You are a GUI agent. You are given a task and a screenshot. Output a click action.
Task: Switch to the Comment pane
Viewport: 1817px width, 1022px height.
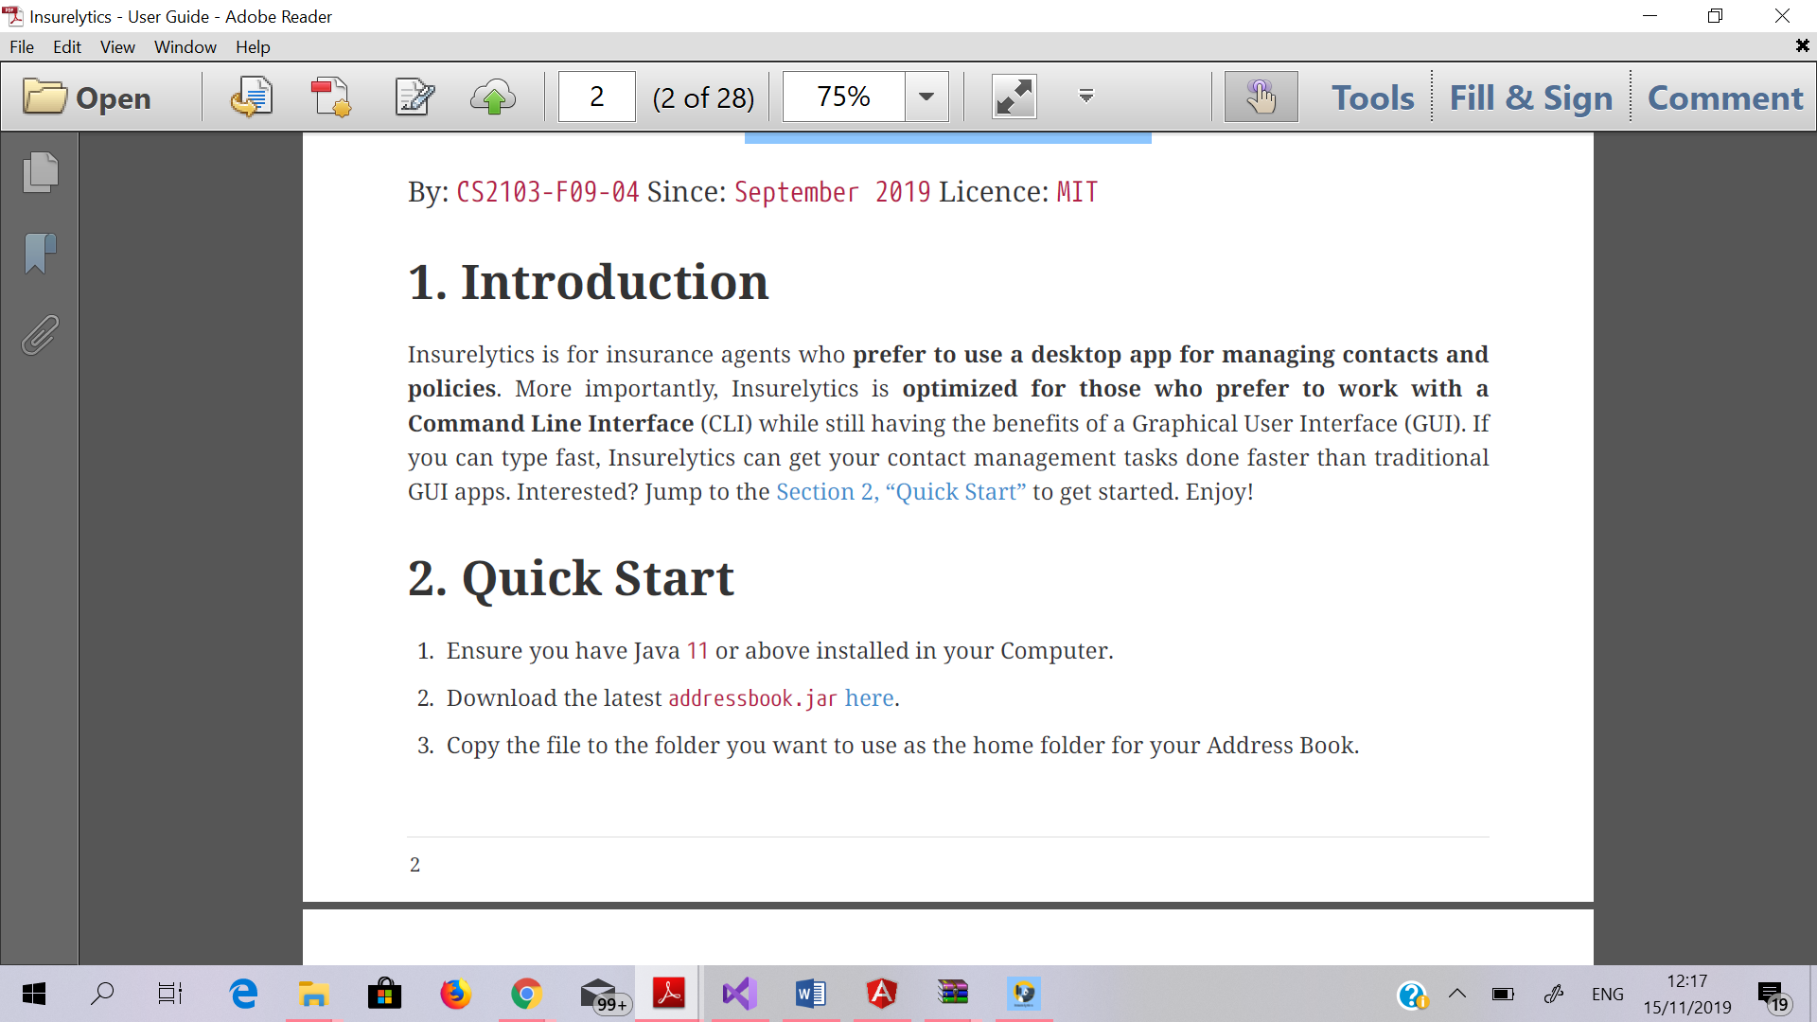coord(1724,96)
